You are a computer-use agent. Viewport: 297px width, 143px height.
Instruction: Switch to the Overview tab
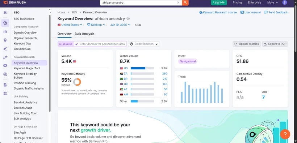click(x=64, y=34)
